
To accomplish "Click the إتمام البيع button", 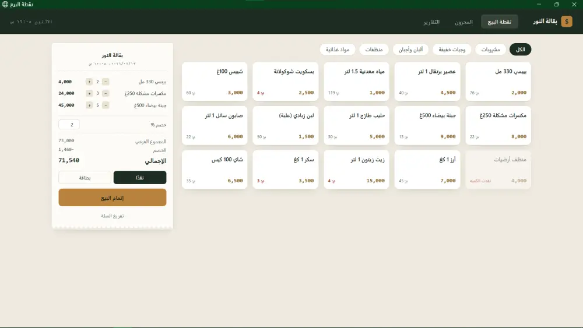I will [113, 197].
